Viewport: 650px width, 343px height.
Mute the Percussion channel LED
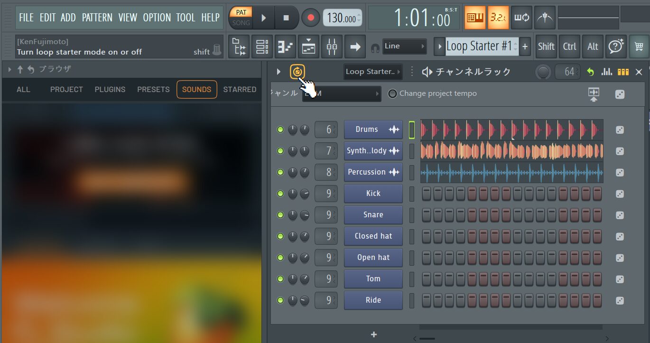click(280, 172)
